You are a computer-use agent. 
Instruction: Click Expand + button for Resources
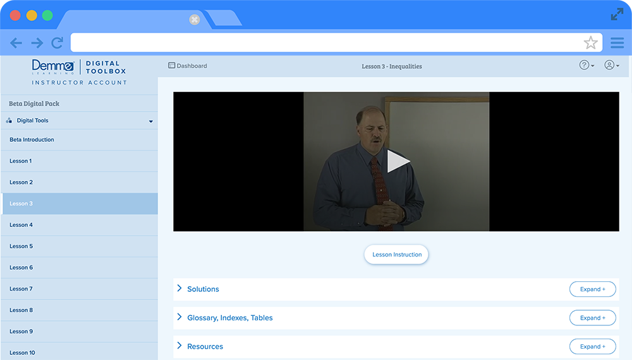pos(592,346)
